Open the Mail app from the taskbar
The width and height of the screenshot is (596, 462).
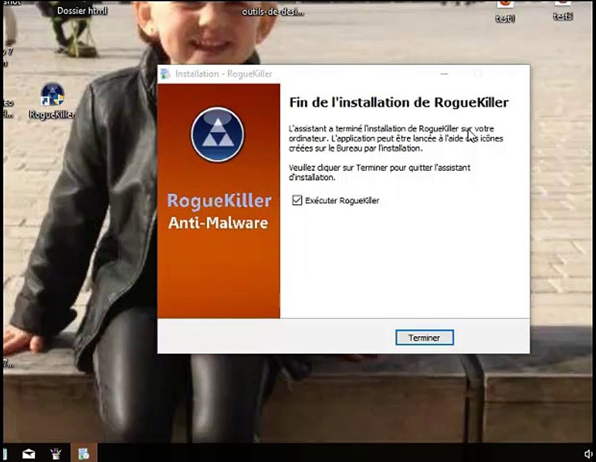coord(28,454)
